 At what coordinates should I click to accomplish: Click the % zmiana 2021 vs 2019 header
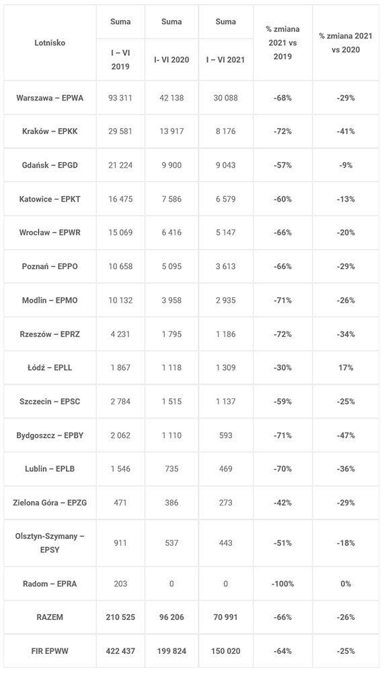282,43
